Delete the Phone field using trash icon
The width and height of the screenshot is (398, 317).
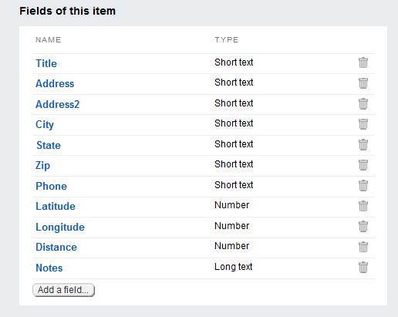pos(363,185)
